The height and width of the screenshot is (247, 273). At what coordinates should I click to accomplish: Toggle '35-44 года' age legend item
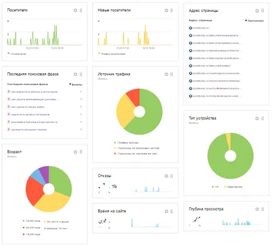(x=31, y=221)
